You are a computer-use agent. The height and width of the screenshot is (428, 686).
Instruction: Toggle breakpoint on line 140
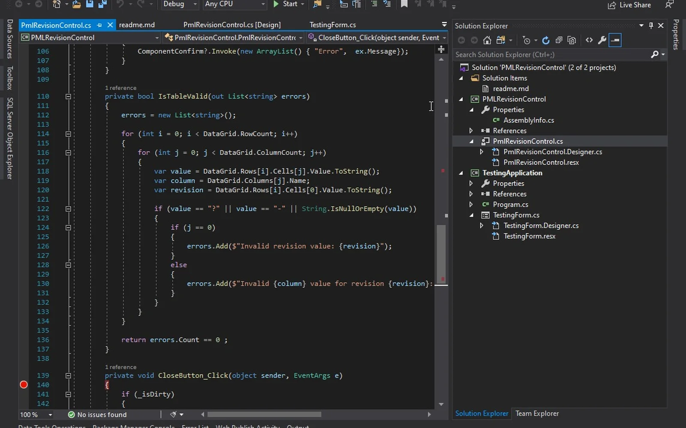click(24, 385)
